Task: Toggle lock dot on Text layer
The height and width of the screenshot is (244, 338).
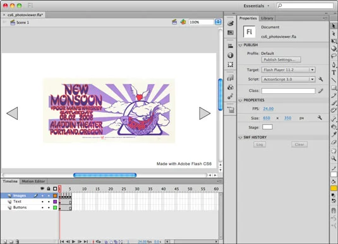Action: point(49,202)
